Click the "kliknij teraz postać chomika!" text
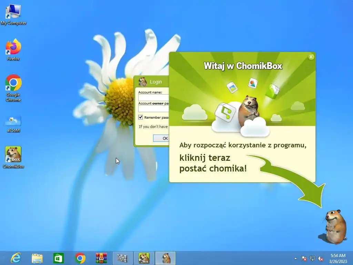 point(213,163)
